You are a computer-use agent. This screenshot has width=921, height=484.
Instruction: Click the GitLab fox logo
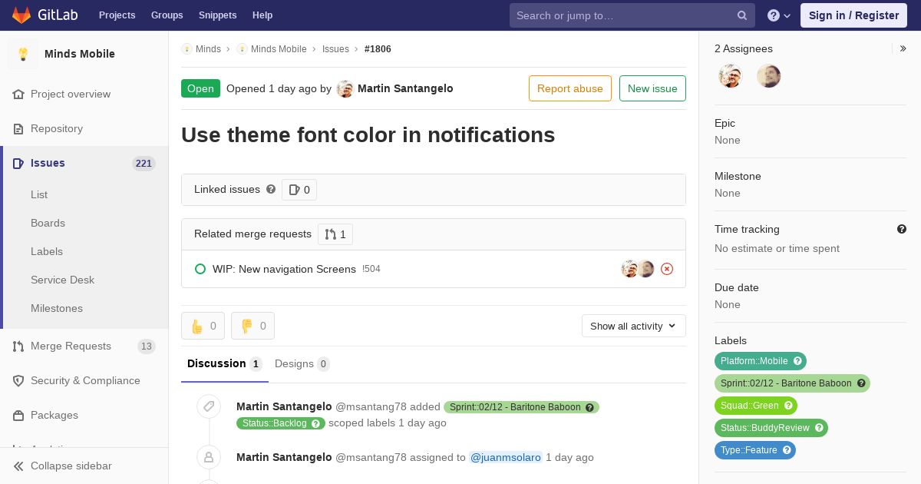click(x=21, y=15)
